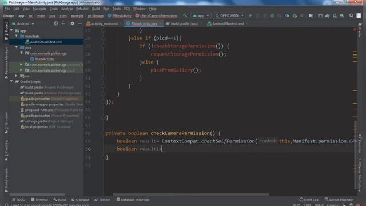Screen dimensions: 366x206
Task: Open Project panel gear settings
Action: [x=73, y=23]
